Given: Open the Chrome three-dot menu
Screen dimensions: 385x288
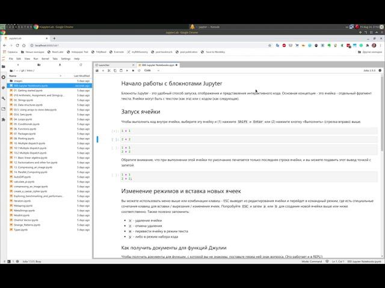Looking at the screenshot, I should (x=381, y=46).
